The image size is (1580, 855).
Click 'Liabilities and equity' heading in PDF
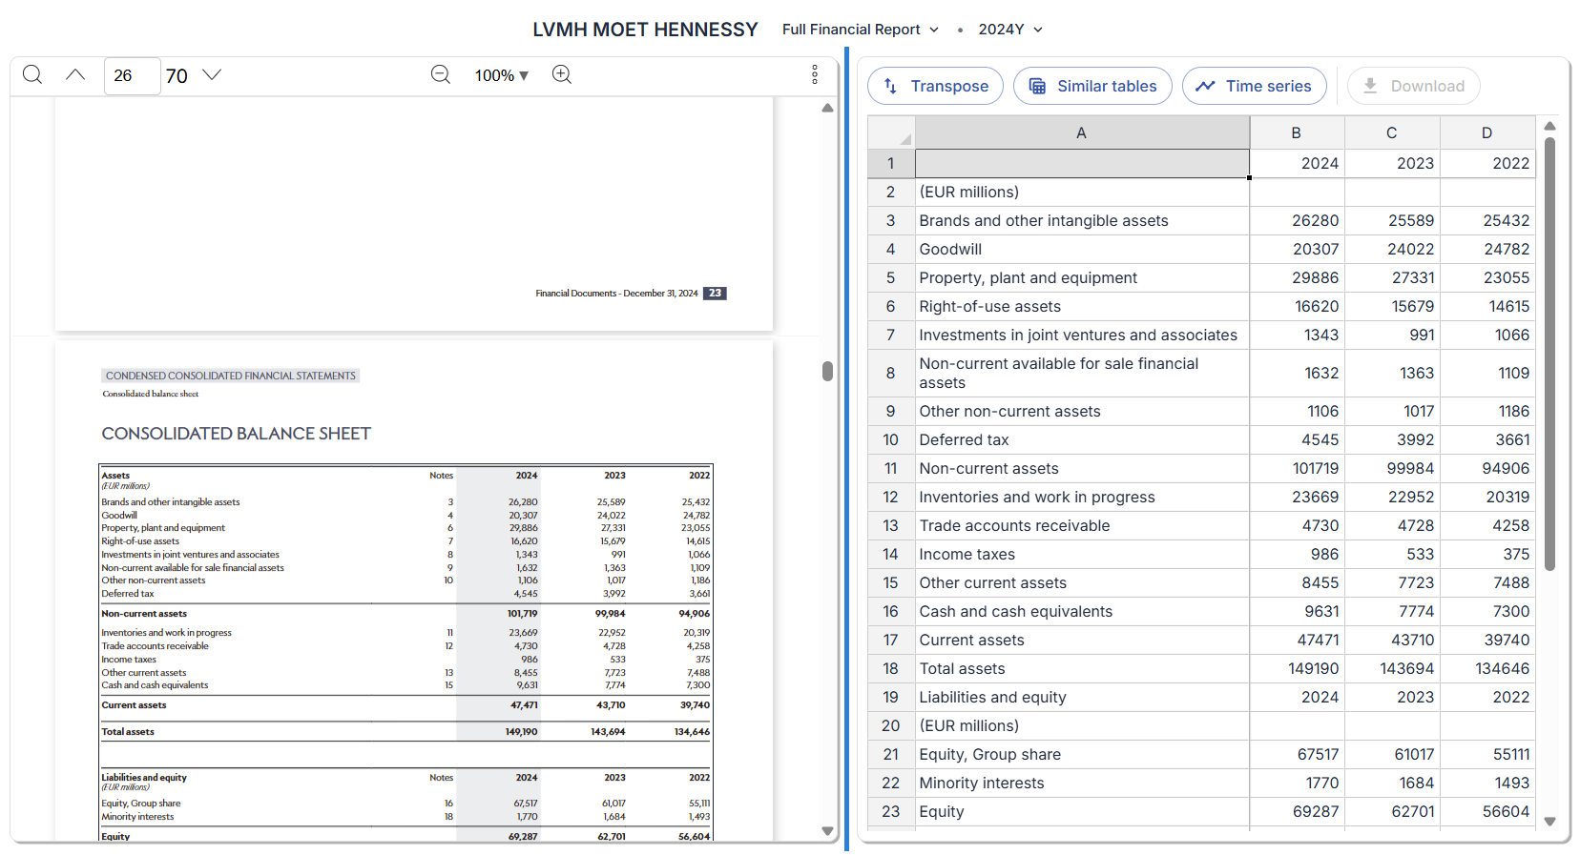coord(144,778)
